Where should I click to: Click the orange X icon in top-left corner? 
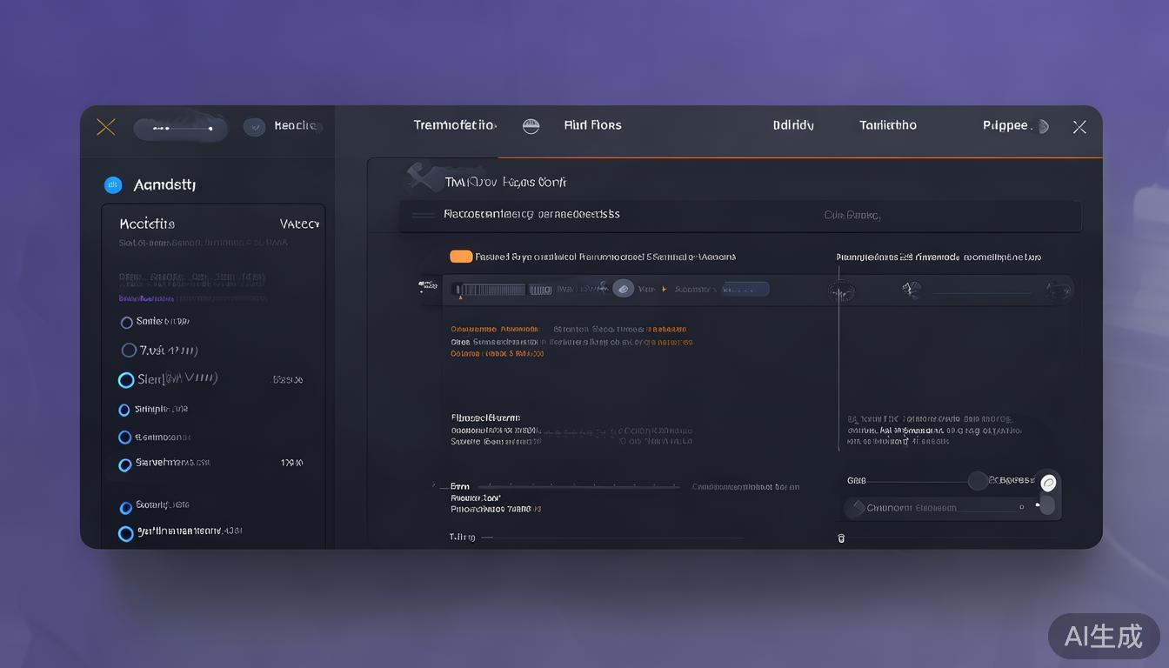point(105,127)
